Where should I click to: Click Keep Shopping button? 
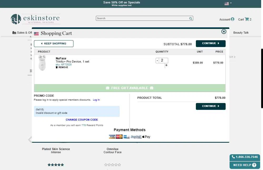click(54, 44)
